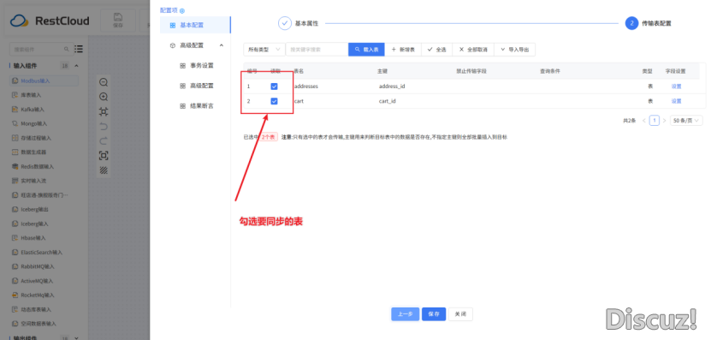Click page number 1 in pagination
Screen dimensions: 711x340
click(x=655, y=121)
